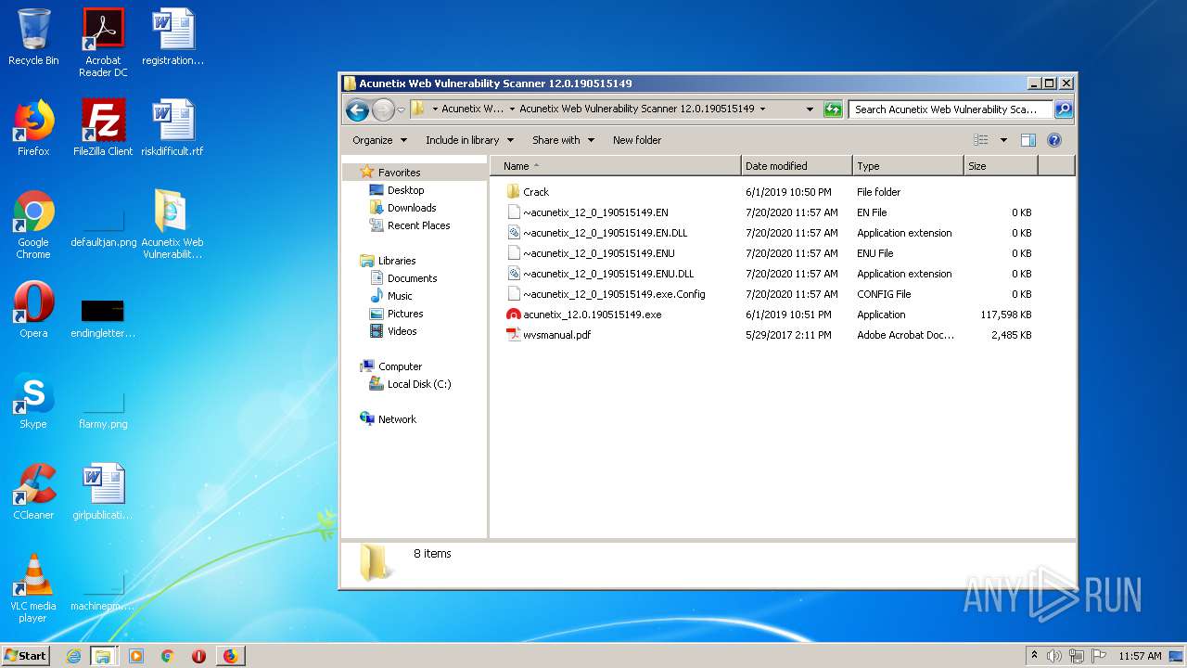
Task: Launch Opera desktop shortcut
Action: tap(33, 310)
